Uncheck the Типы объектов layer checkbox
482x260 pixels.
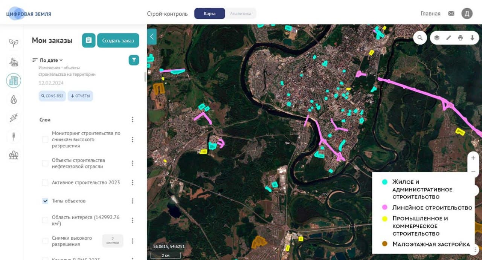[x=45, y=201]
